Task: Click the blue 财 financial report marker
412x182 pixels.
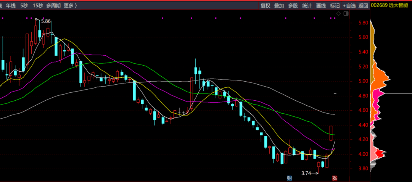Action: pos(289,178)
